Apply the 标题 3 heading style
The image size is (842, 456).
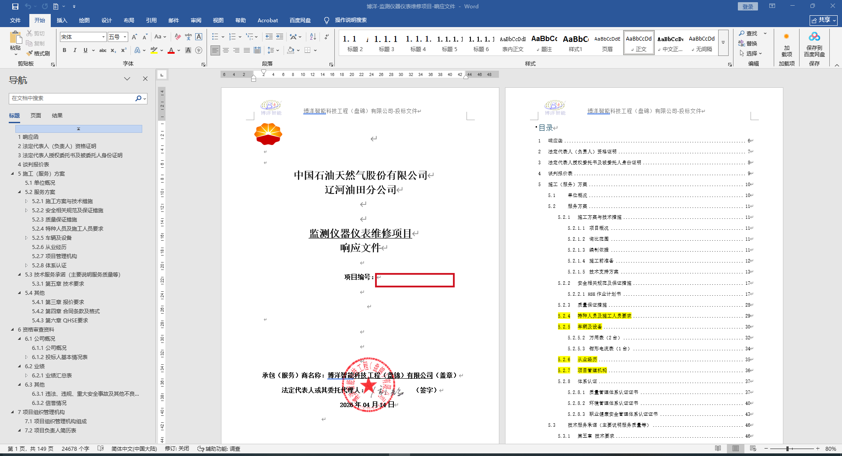[x=386, y=43]
